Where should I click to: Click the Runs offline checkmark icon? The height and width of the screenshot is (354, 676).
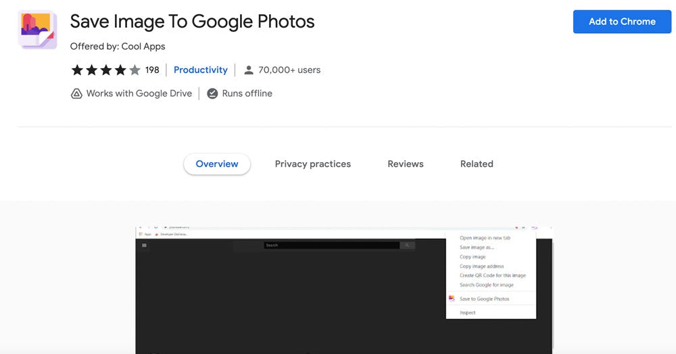212,93
